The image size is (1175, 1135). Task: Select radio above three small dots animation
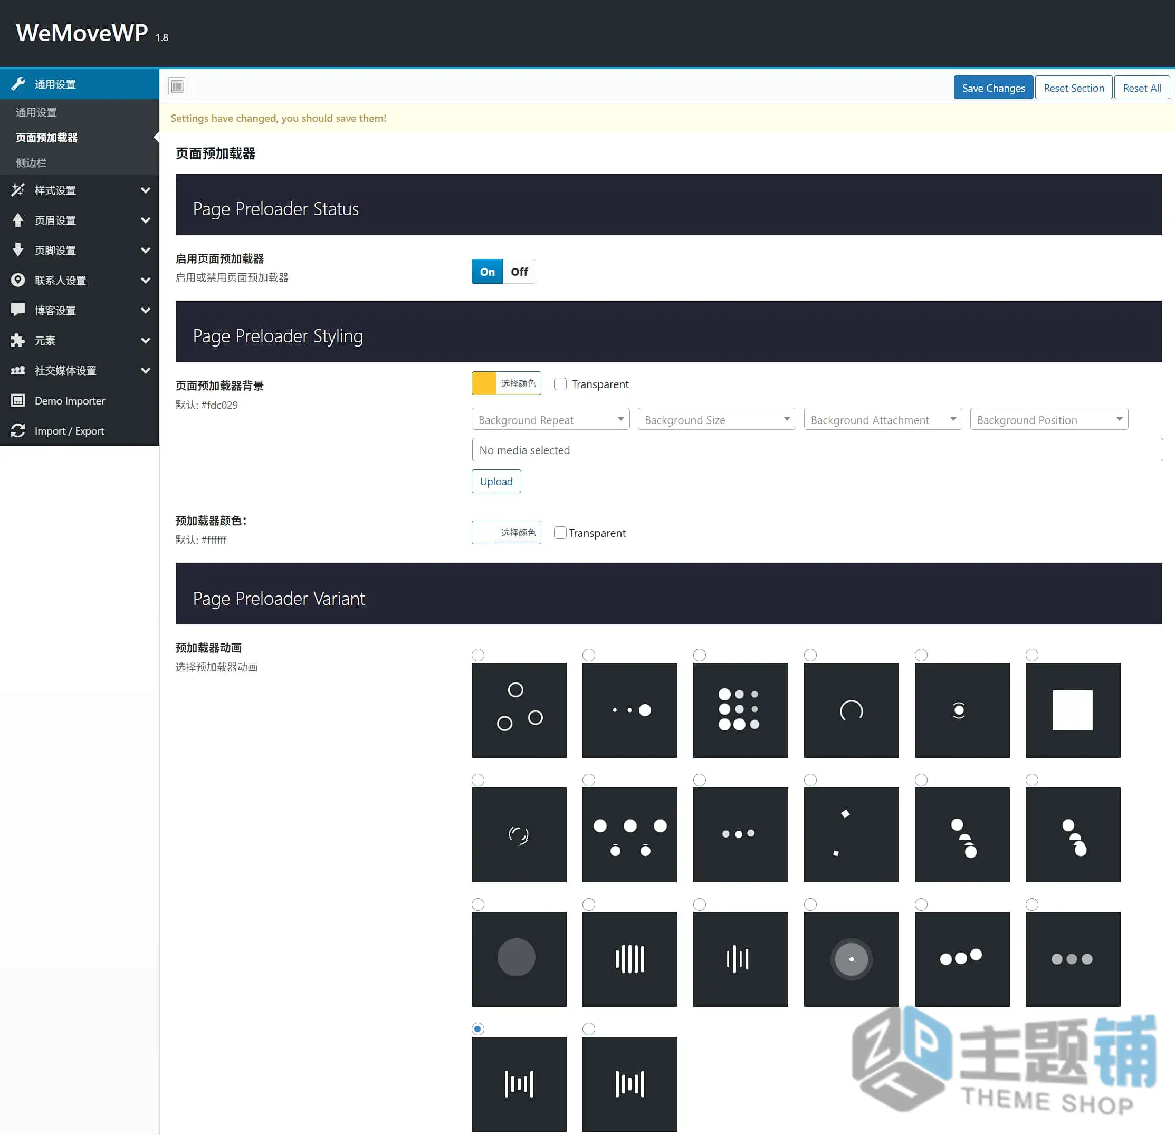[x=700, y=780]
